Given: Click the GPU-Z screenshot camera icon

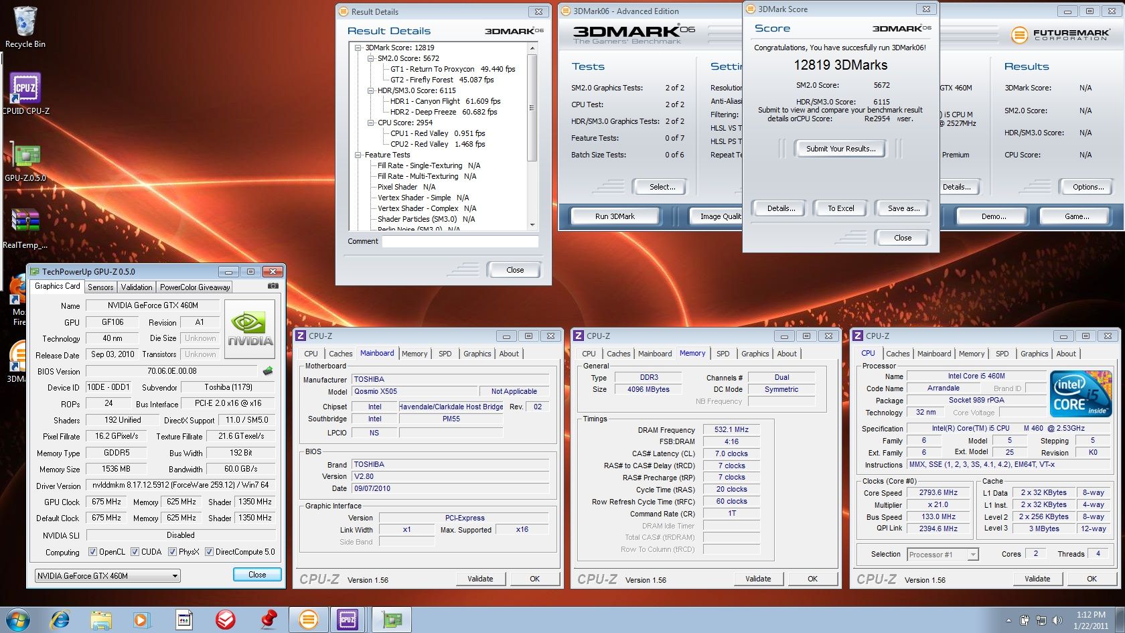Looking at the screenshot, I should [x=273, y=286].
